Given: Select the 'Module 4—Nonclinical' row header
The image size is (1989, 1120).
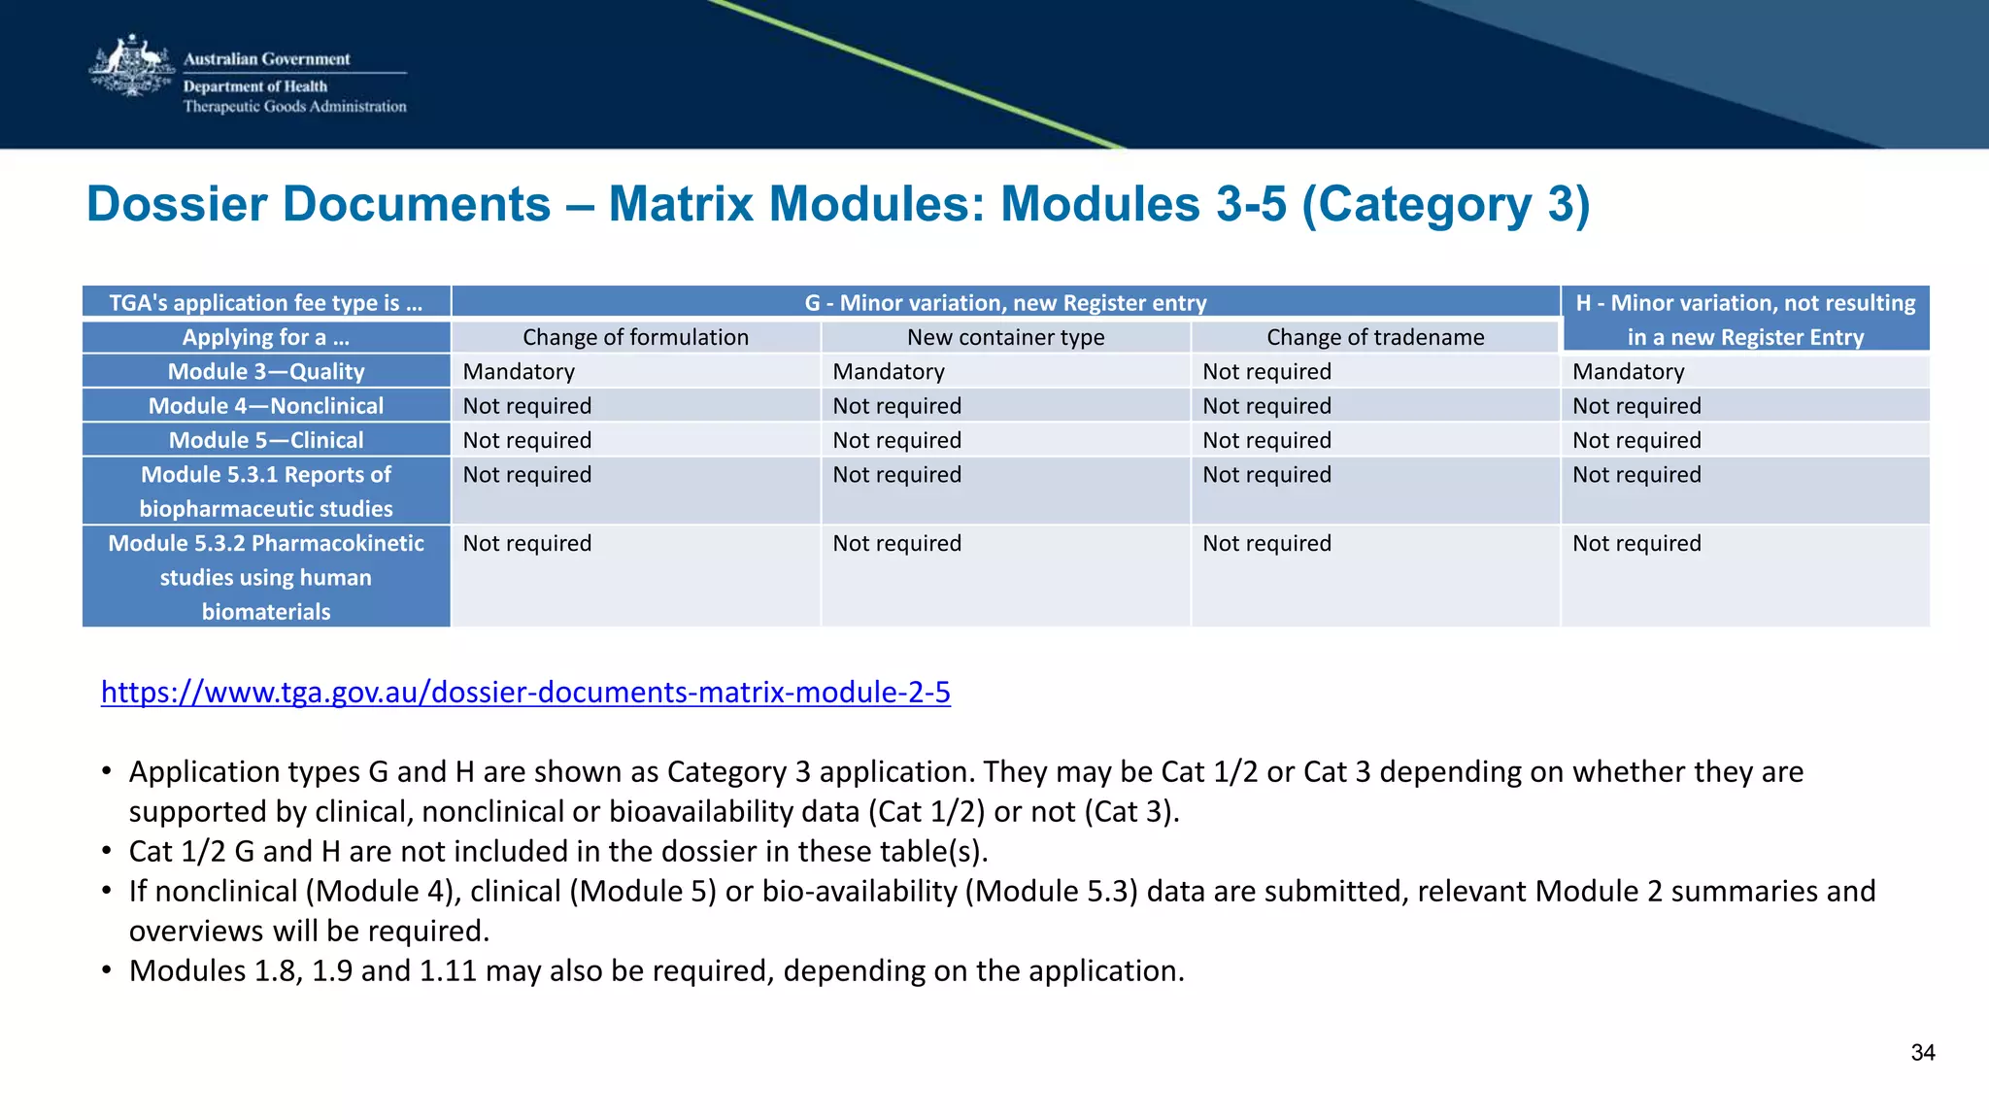Looking at the screenshot, I should click(x=266, y=405).
